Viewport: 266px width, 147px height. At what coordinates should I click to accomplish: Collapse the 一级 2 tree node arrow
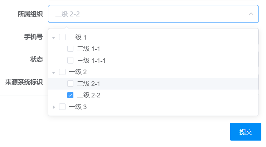click(54, 72)
